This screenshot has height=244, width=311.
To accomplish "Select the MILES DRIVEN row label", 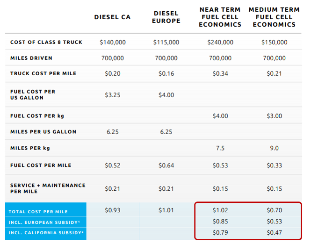I will (31, 58).
